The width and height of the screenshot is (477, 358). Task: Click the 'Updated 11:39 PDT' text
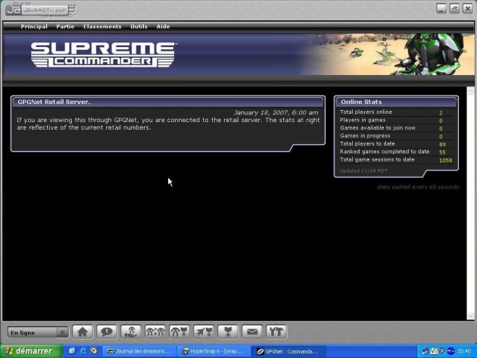363,171
